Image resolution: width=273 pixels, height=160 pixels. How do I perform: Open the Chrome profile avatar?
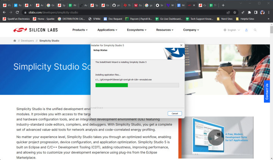[x=262, y=12]
